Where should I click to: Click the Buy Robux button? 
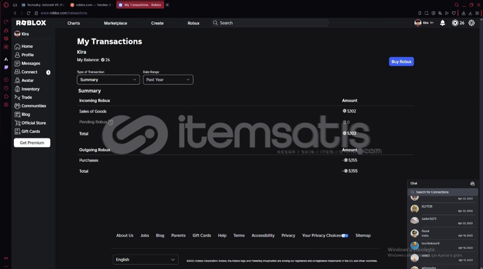pos(401,61)
